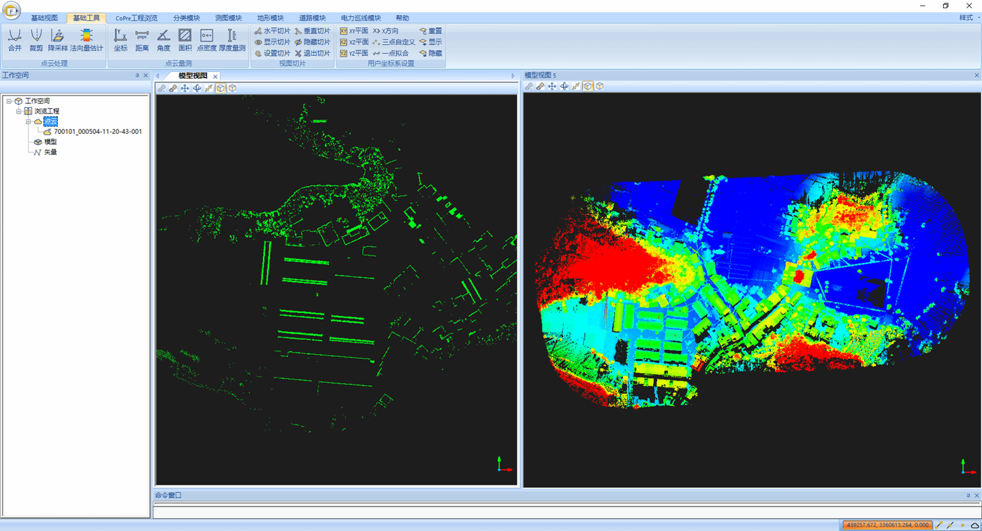Click left tab-scroll arrow of 模型视图

pos(158,76)
